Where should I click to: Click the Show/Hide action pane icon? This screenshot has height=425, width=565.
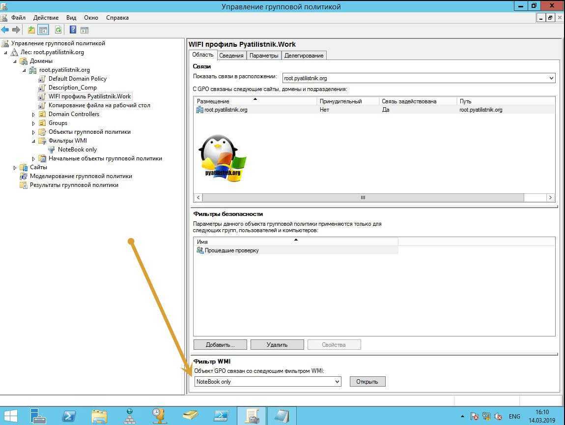click(x=84, y=30)
